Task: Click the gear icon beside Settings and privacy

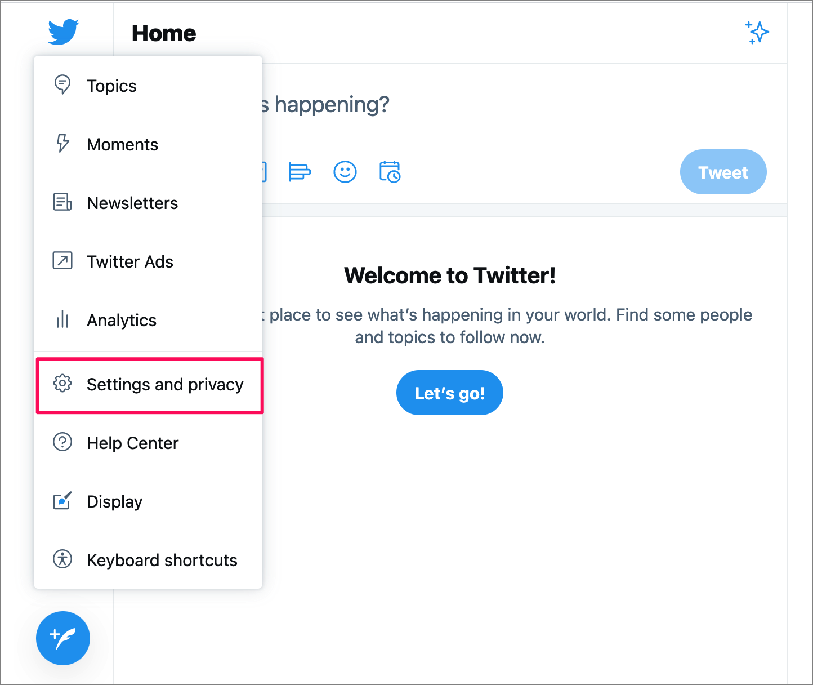Action: tap(62, 383)
